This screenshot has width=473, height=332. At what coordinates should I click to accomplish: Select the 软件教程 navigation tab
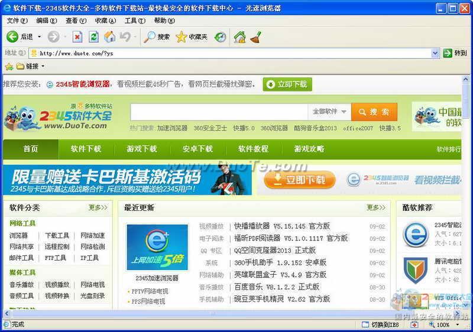click(254, 149)
